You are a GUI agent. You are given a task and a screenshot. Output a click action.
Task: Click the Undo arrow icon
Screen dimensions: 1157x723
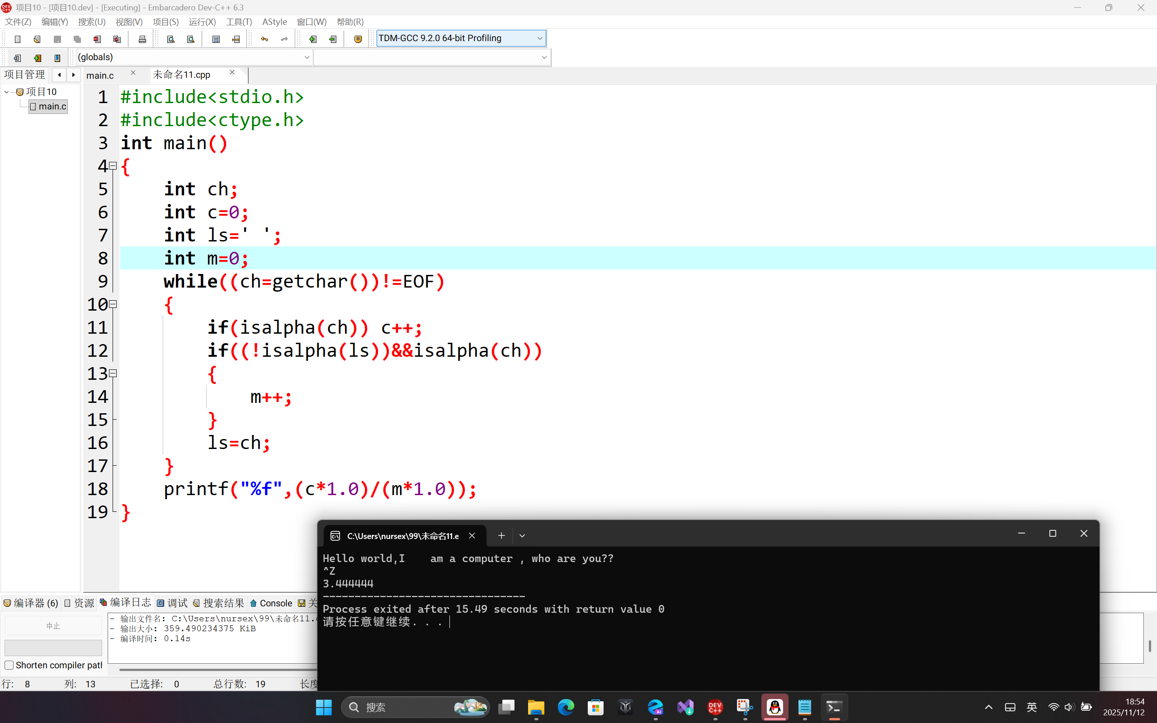click(x=264, y=39)
